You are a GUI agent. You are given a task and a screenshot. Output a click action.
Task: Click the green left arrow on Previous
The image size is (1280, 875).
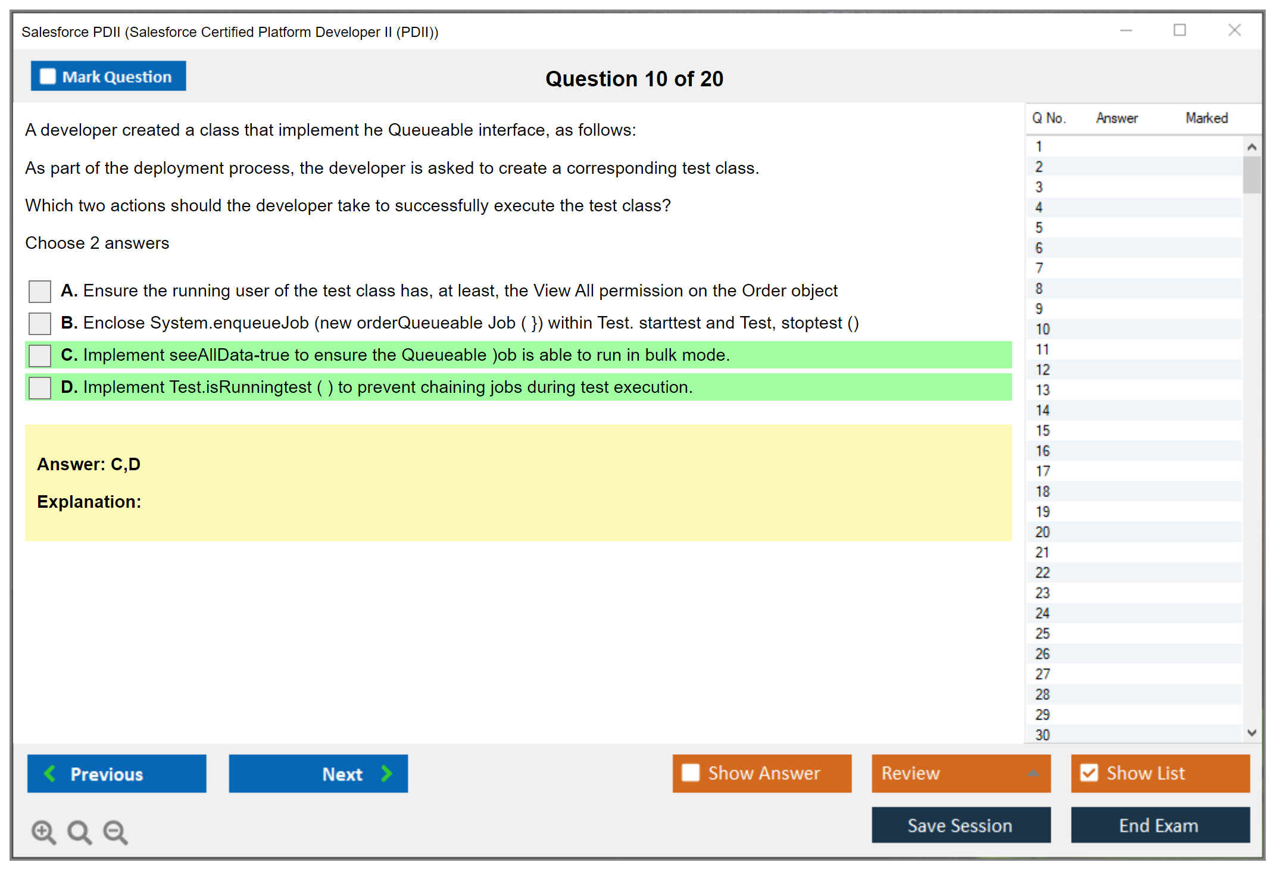pos(50,773)
